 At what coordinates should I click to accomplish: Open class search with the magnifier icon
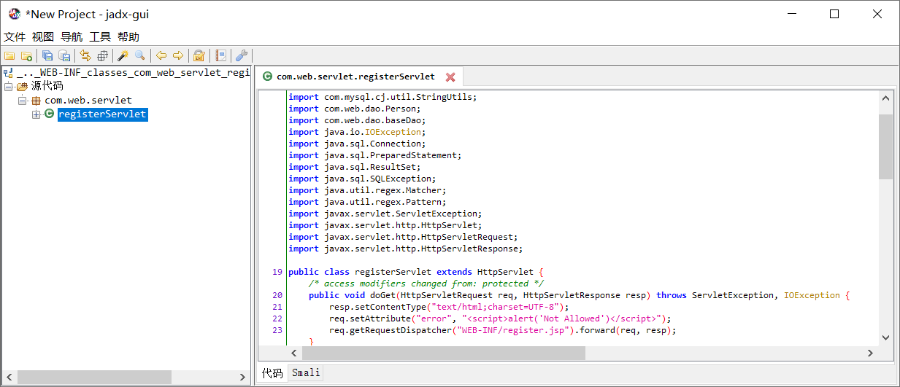pyautogui.click(x=140, y=55)
